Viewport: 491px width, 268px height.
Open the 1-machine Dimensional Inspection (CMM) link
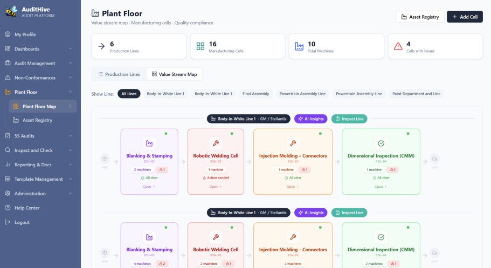381,187
